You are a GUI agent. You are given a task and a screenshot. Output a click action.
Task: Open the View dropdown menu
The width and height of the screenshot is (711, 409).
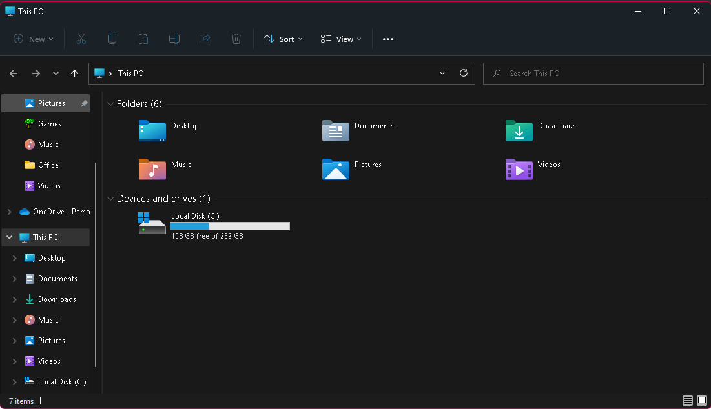click(x=341, y=39)
